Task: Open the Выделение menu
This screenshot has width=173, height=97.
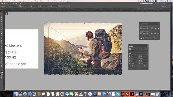Action: pos(43,1)
